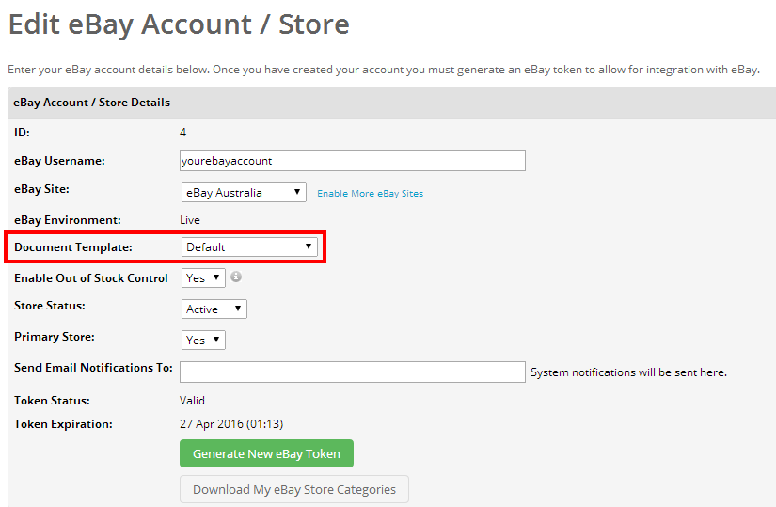Click the 'Edit eBay Account / Store' page heading

coord(179,24)
